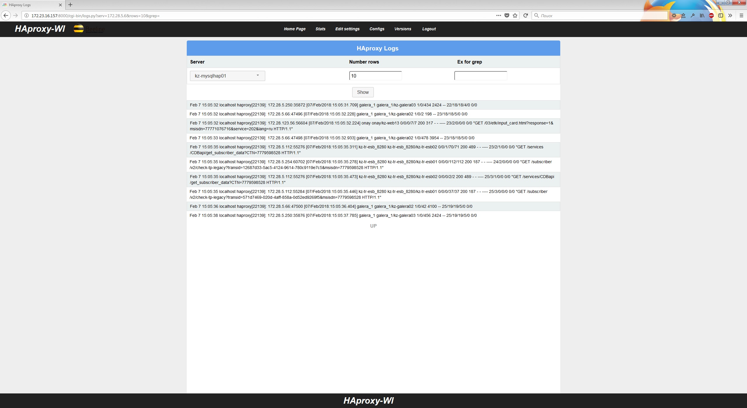Select log line with port 35872 kz-galera03
The width and height of the screenshot is (747, 408).
click(373, 105)
